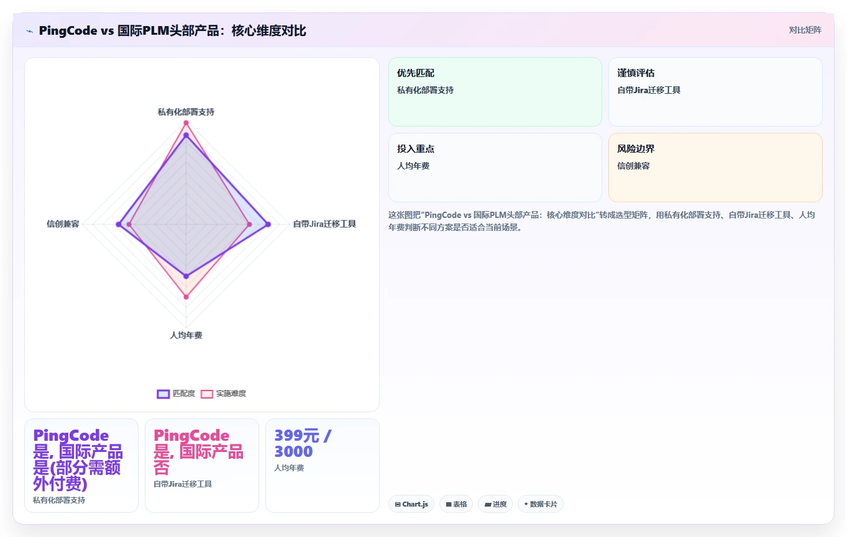847x537 pixels.
Task: Click the 私有化部署支持 radar axis label
Action: pyautogui.click(x=186, y=112)
